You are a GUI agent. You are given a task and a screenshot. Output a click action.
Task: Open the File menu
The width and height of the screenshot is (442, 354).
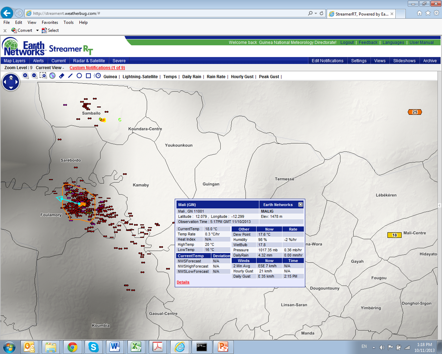pos(7,22)
